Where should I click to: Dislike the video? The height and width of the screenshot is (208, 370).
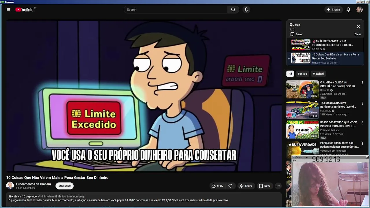click(x=230, y=186)
